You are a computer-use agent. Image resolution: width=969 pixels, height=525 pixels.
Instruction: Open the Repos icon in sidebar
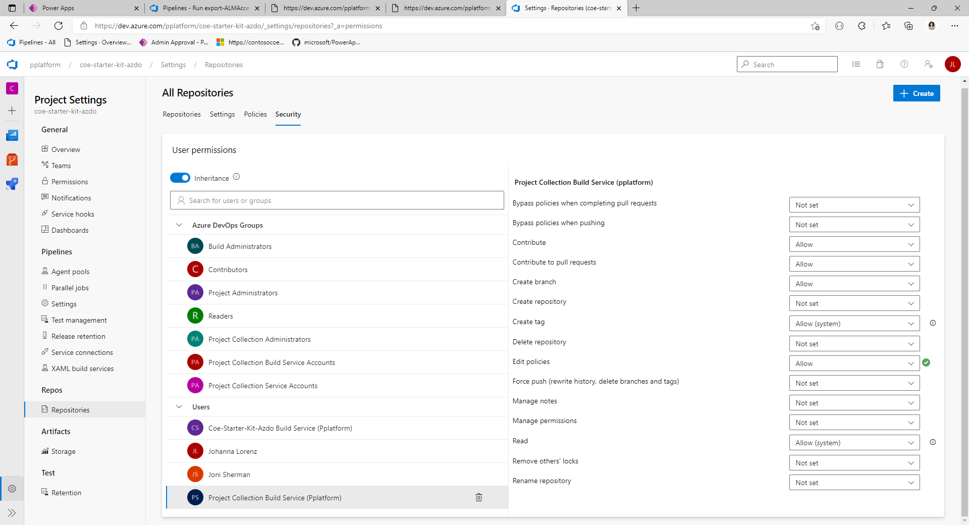(x=12, y=160)
